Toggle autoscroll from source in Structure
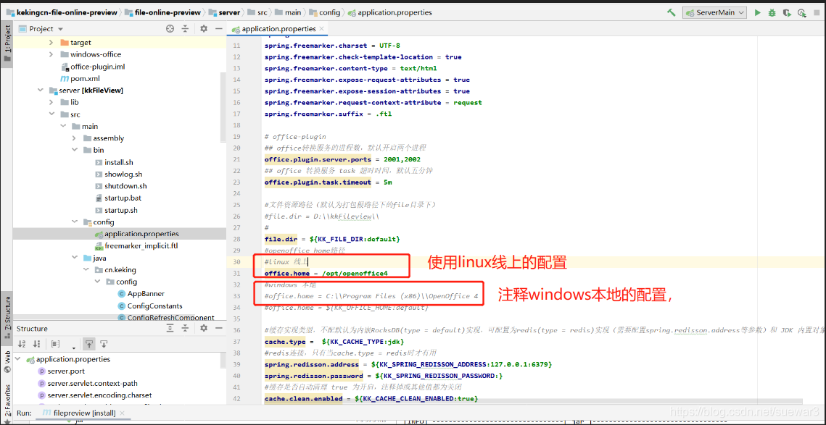 coord(104,344)
